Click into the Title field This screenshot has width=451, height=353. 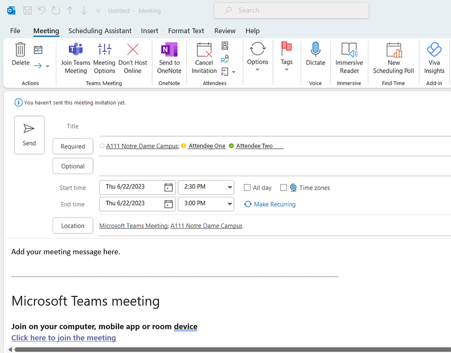(272, 126)
